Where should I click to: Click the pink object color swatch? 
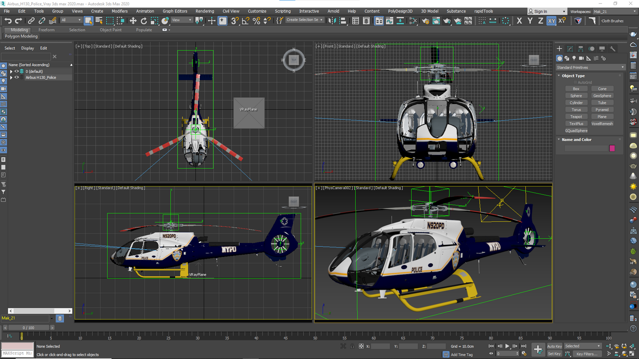pyautogui.click(x=612, y=148)
